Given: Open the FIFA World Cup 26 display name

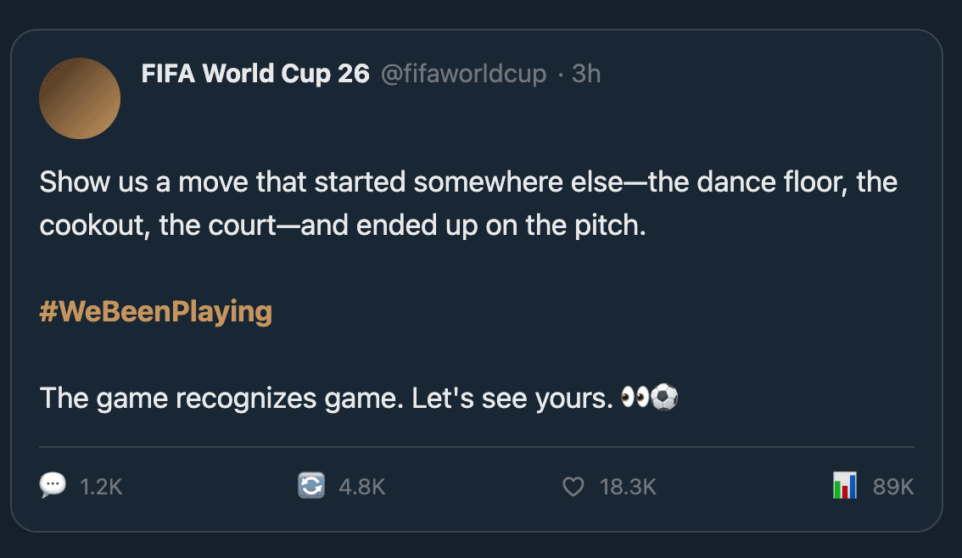Looking at the screenshot, I should pos(255,75).
